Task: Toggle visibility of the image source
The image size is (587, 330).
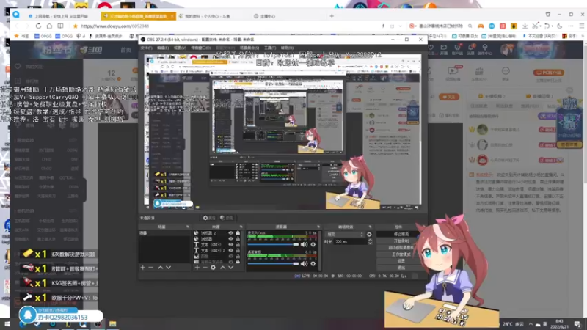Action: click(x=230, y=256)
